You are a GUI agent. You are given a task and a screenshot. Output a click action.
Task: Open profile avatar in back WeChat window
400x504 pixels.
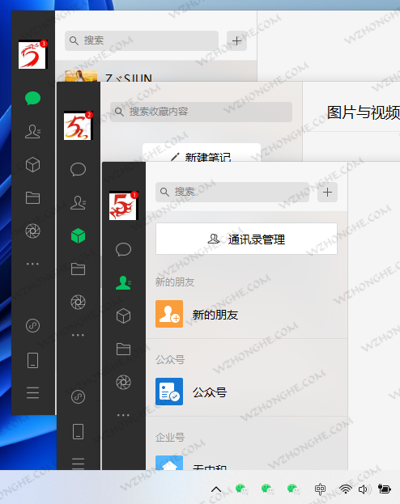pyautogui.click(x=32, y=54)
